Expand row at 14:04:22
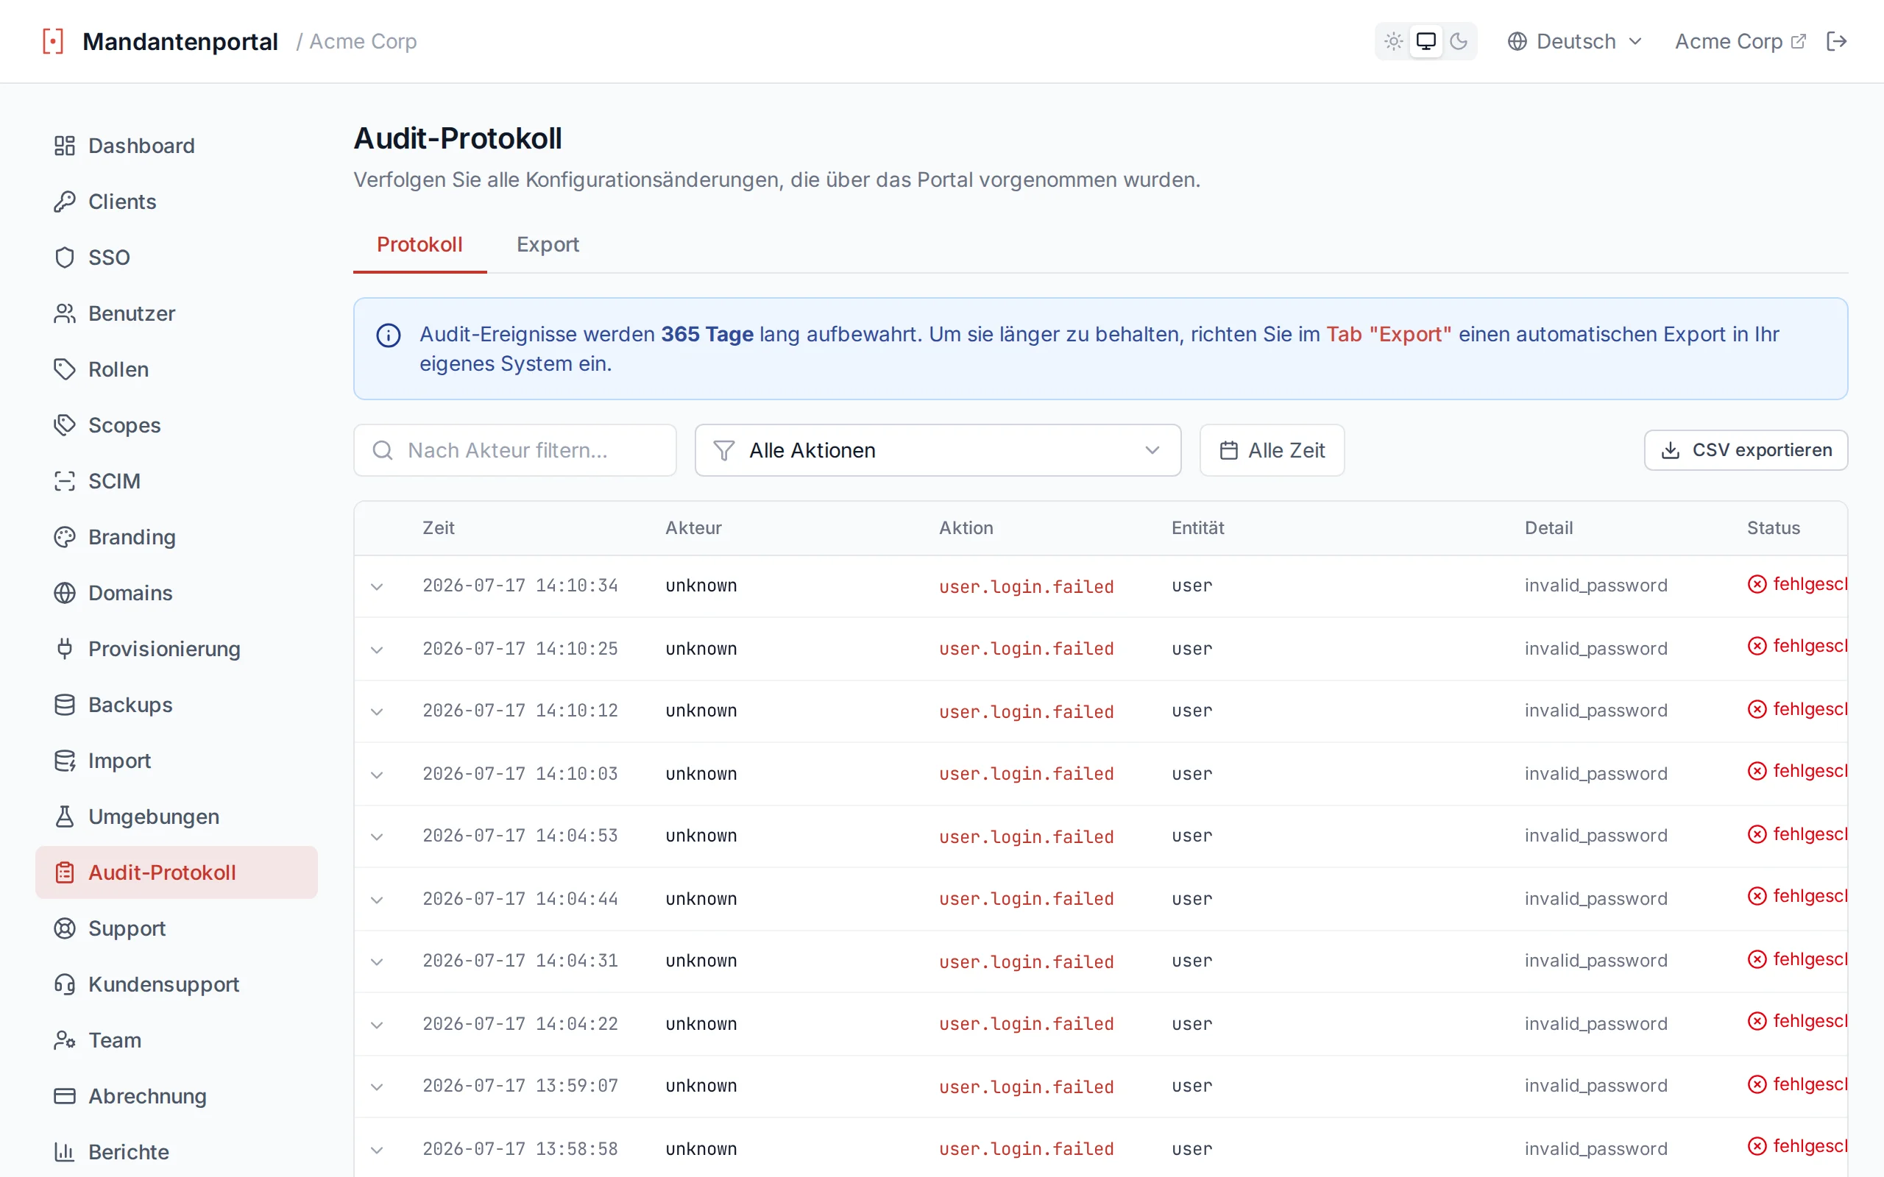Viewport: 1884px width, 1177px height. pos(377,1025)
